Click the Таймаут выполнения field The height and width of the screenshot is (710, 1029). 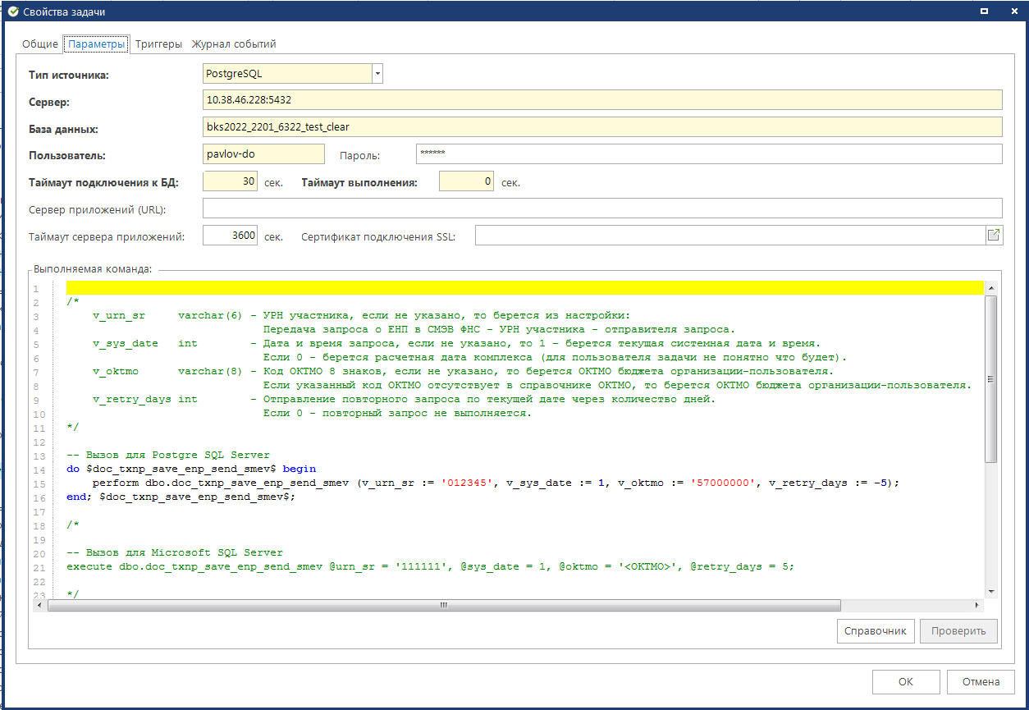(x=466, y=181)
